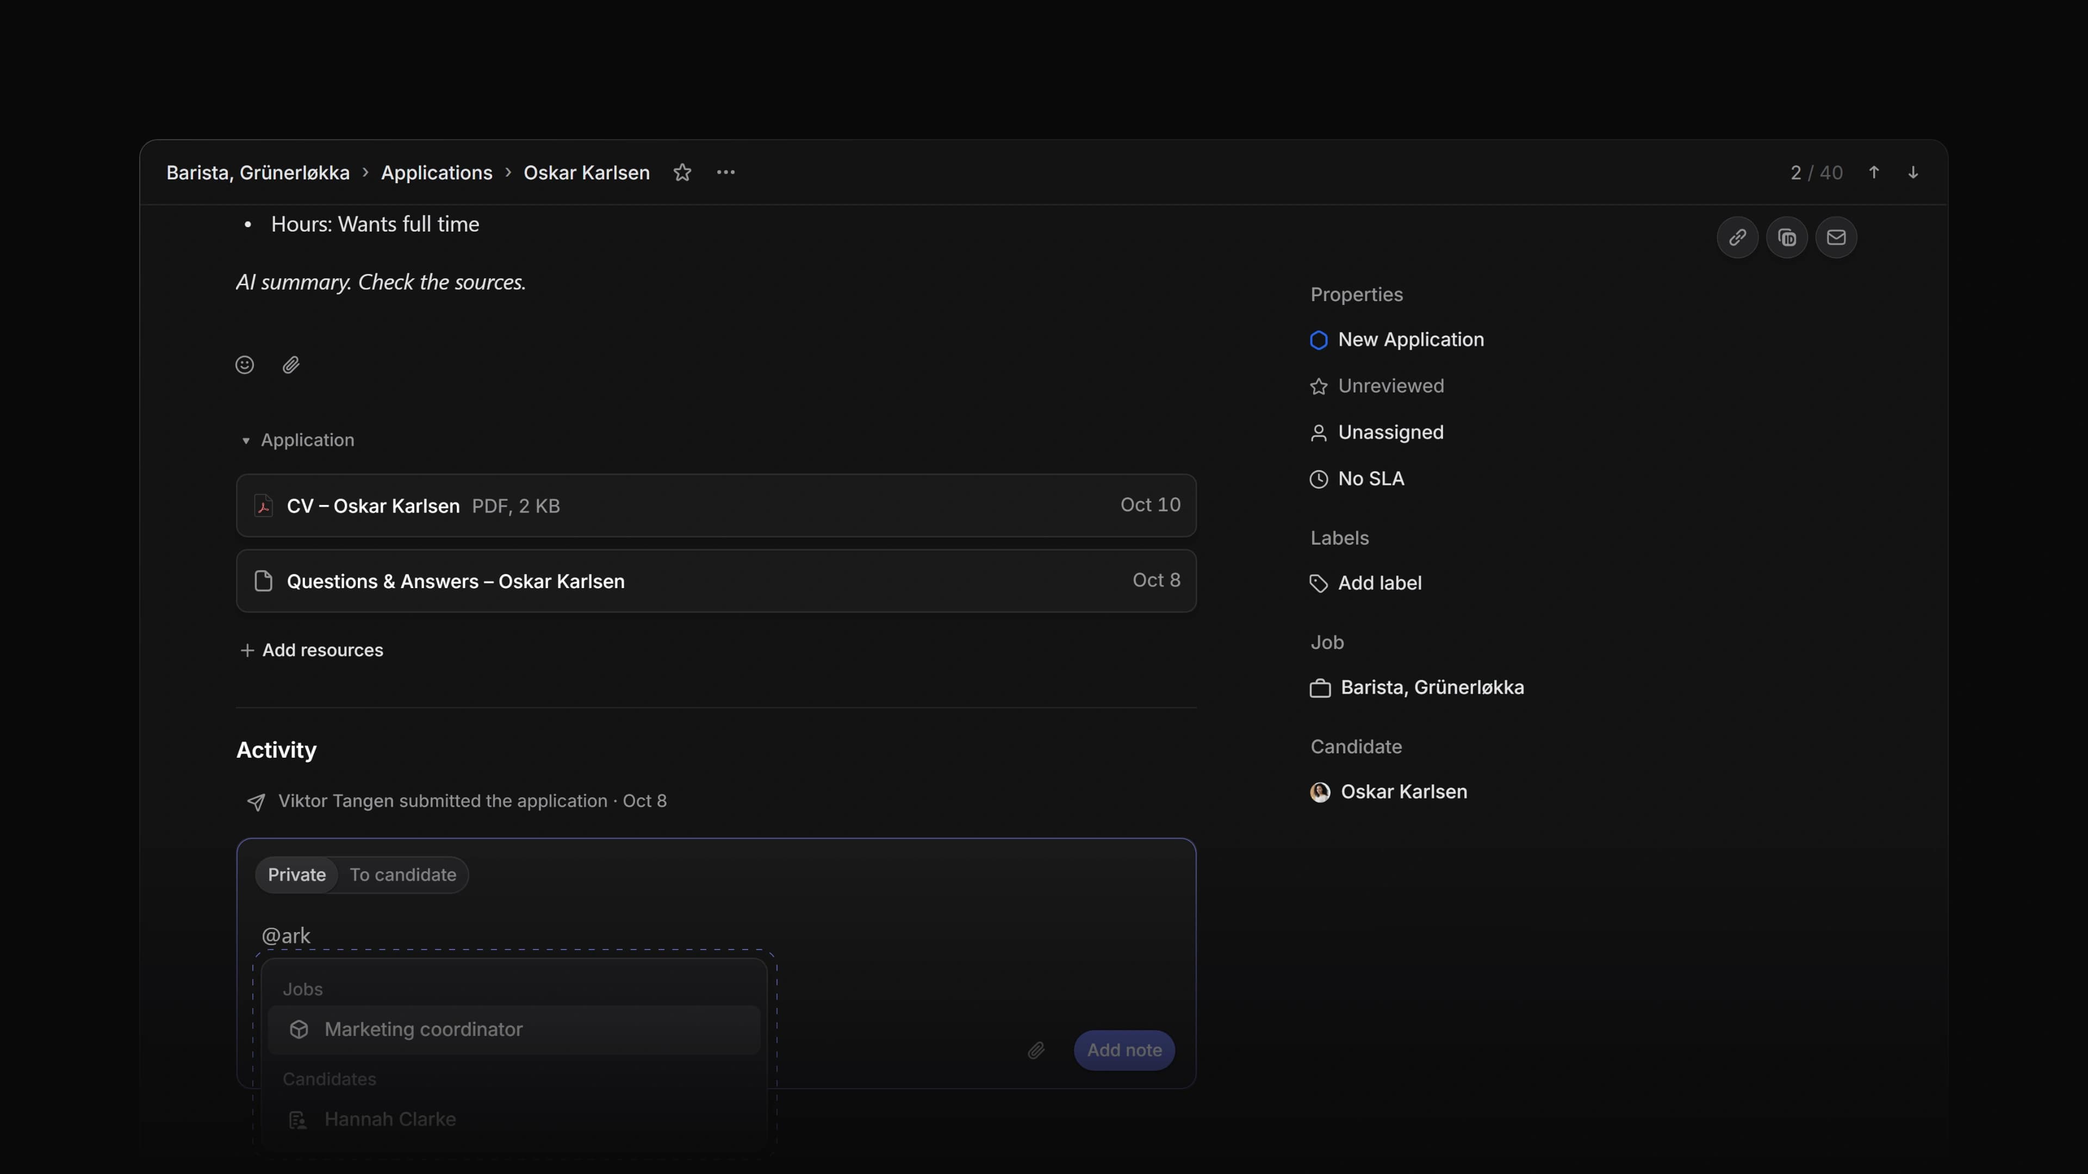The image size is (2088, 1174).
Task: Click Oskar Karlsen in breadcrumb
Action: tap(587, 173)
